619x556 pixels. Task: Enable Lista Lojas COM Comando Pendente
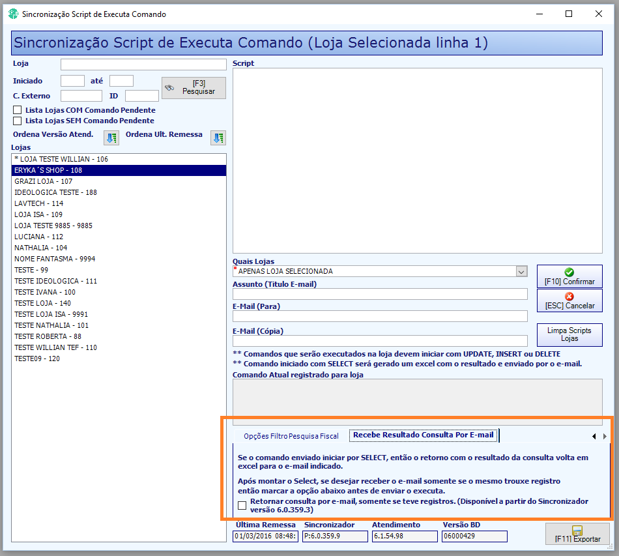tap(18, 110)
